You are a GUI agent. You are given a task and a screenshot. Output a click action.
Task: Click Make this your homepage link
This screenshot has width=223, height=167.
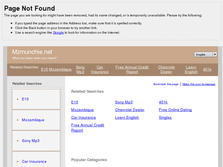coord(199,84)
